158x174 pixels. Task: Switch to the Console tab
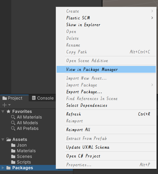click(43, 98)
